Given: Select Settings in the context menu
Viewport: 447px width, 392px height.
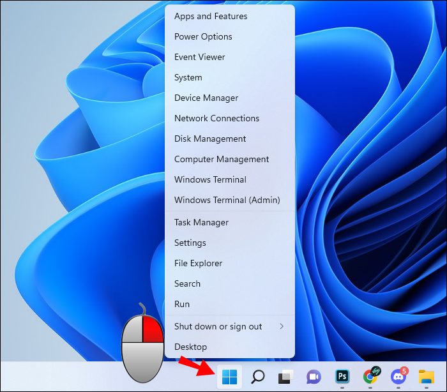Looking at the screenshot, I should (x=190, y=243).
